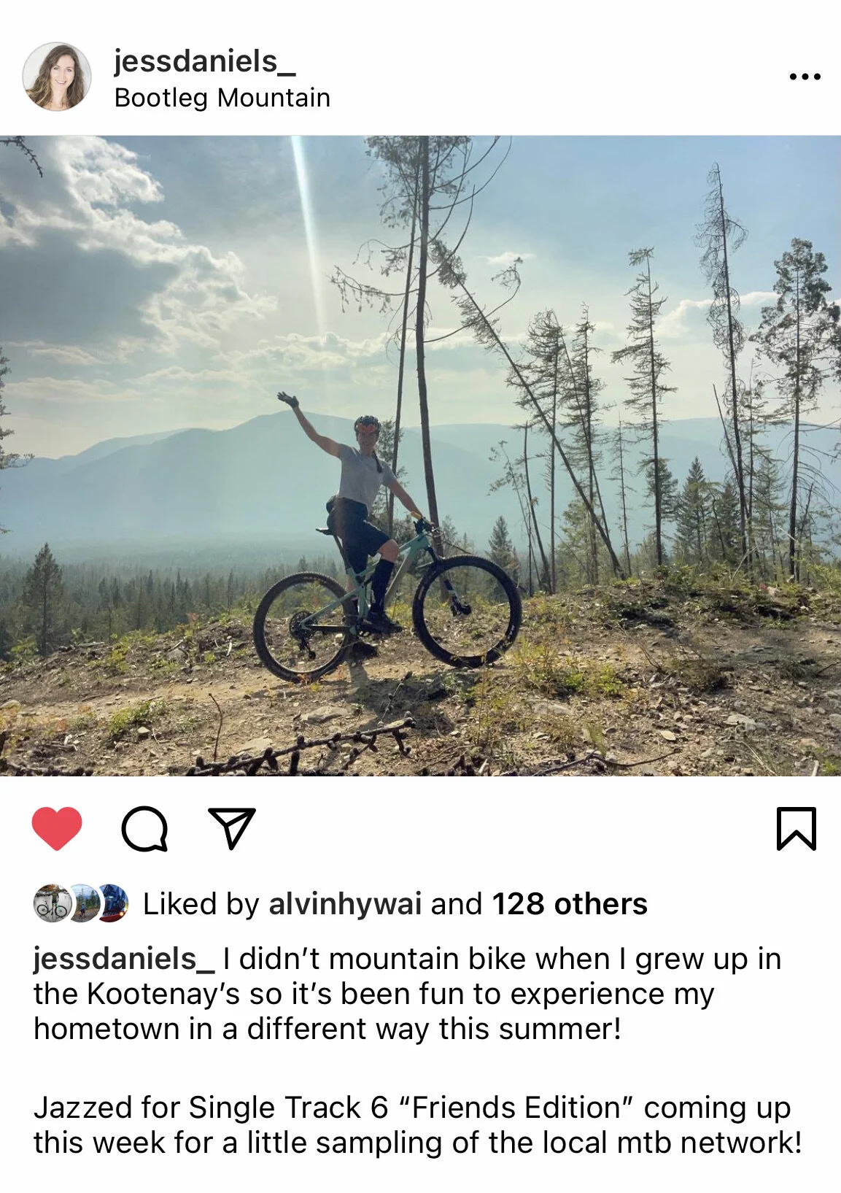Viewport: 841px width, 1193px height.
Task: Show the list of 128 others who liked
Action: pyautogui.click(x=570, y=904)
